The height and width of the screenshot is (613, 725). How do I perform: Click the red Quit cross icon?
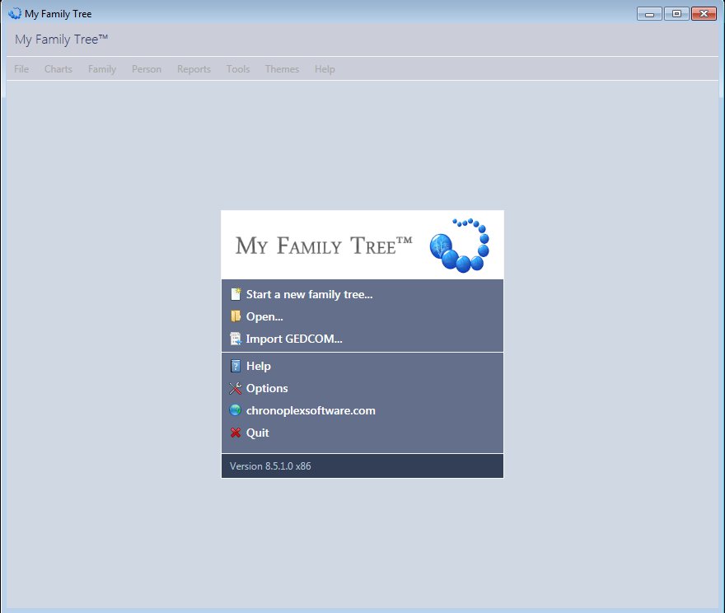236,433
